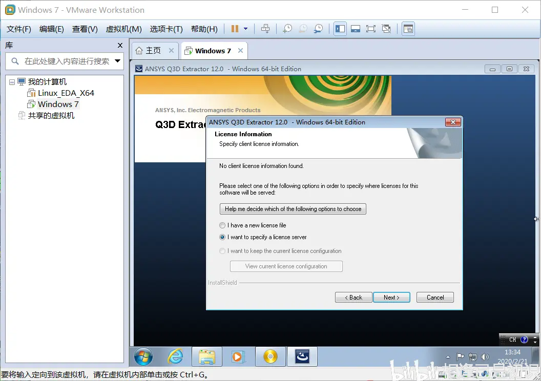Send Ctrl+Alt+Del to the virtual machine
Viewport: 541px width, 381px height.
point(265,29)
